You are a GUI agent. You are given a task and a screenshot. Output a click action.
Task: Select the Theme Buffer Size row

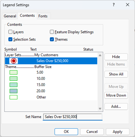(x=51, y=67)
